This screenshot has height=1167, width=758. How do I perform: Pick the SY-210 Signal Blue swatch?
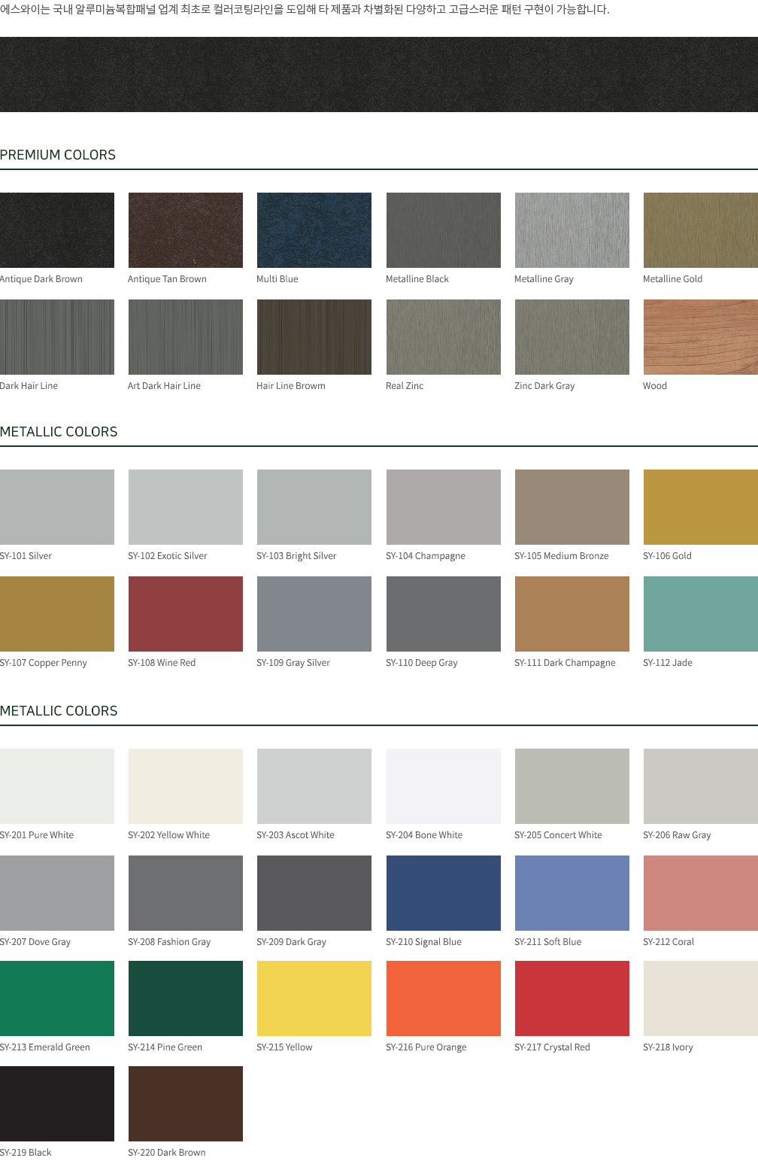tap(443, 893)
